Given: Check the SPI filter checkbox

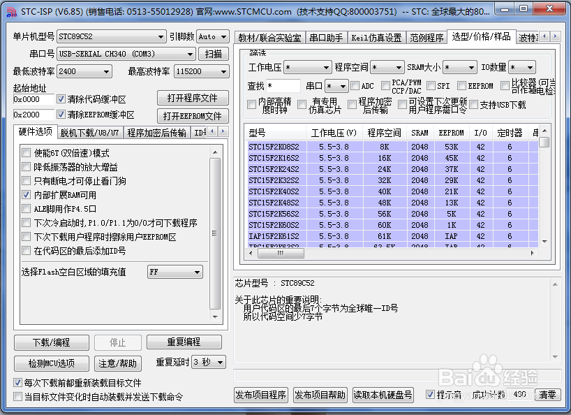Looking at the screenshot, I should coord(431,86).
